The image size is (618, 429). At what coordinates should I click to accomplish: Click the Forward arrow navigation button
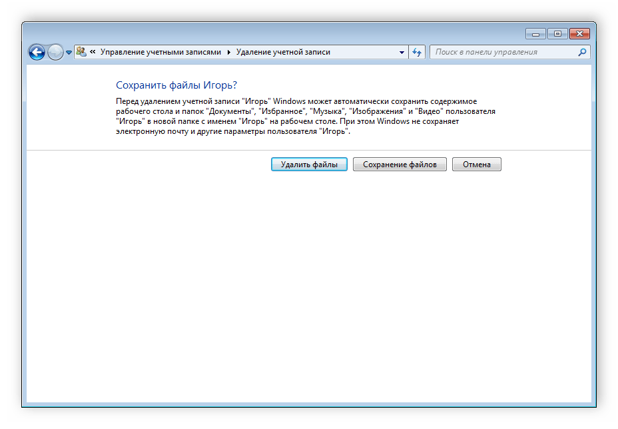[x=55, y=52]
